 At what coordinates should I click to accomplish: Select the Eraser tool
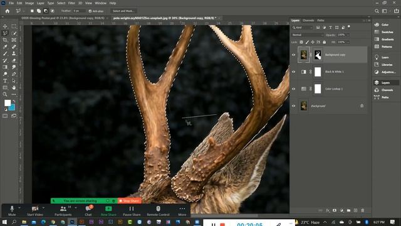(x=14, y=60)
